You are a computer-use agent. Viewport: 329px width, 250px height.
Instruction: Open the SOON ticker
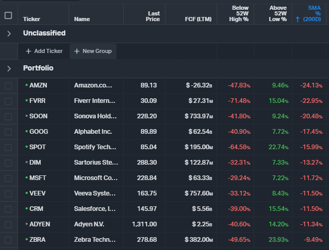[x=38, y=116]
